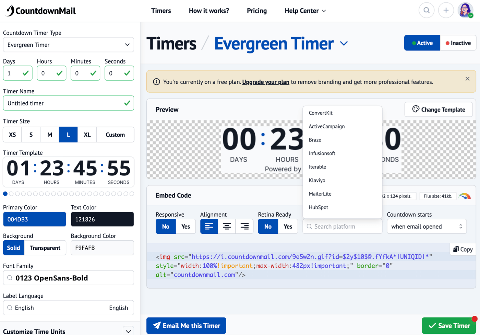Click Timers breadcrumb heading
The image size is (480, 335).
point(171,44)
